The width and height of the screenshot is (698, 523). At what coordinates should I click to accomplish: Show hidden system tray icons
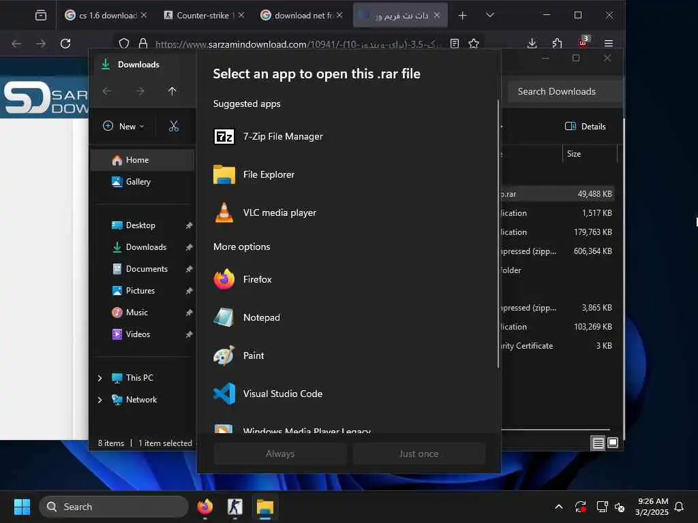click(x=559, y=507)
